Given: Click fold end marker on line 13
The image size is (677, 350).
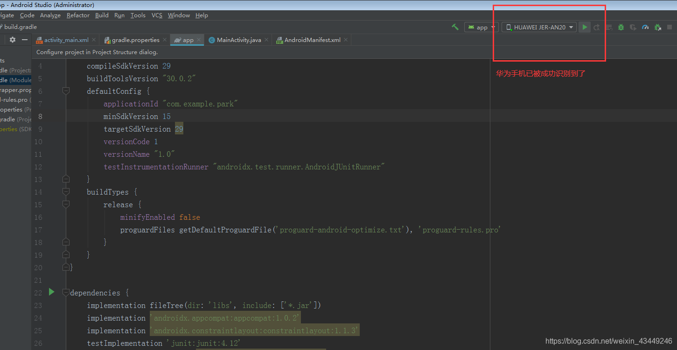Looking at the screenshot, I should pos(66,179).
